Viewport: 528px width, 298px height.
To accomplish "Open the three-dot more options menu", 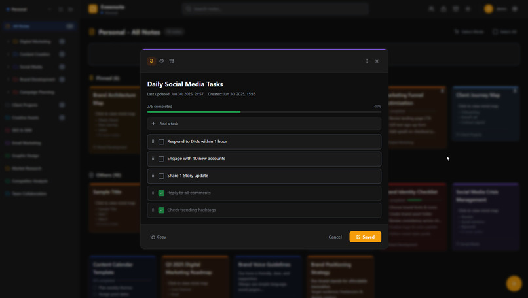I will (x=367, y=61).
